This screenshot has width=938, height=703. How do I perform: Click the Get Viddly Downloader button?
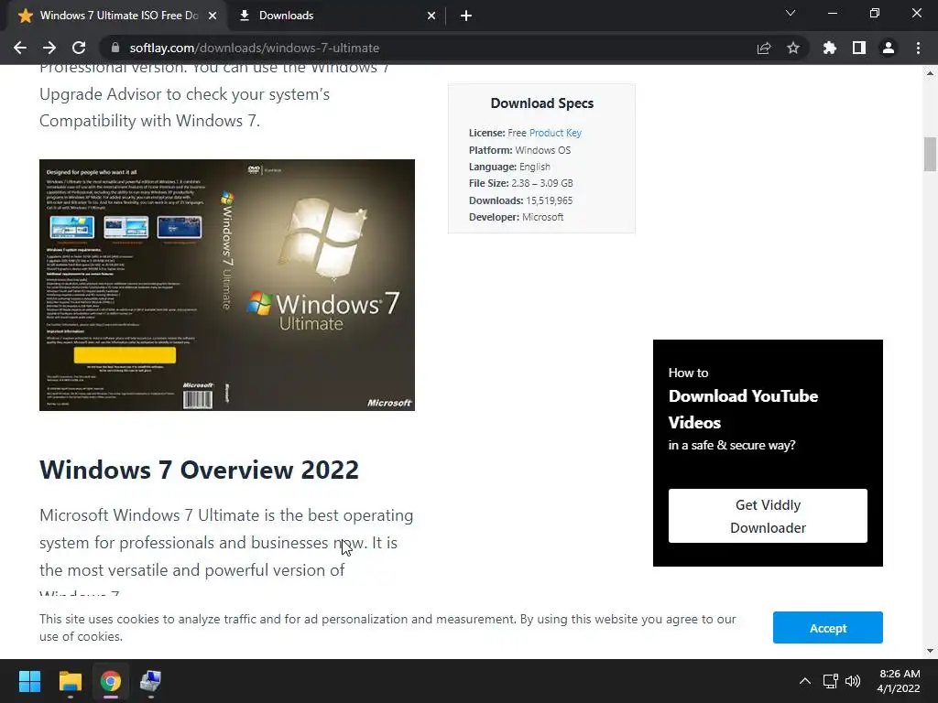click(768, 516)
